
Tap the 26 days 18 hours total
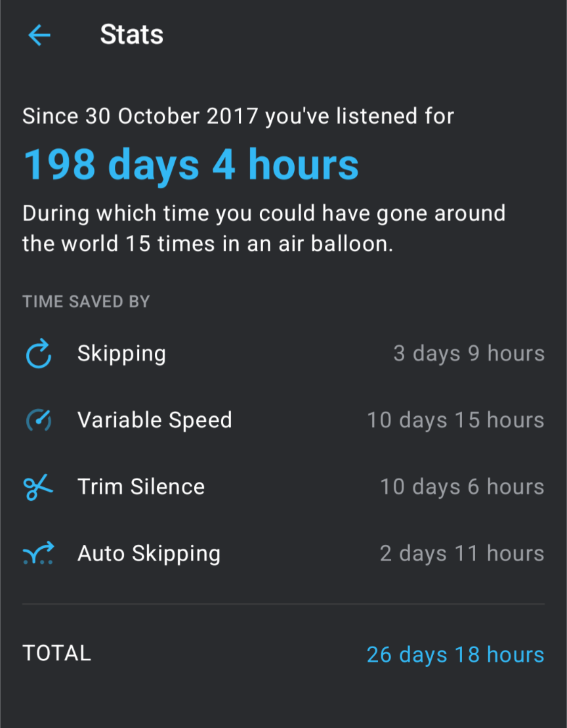(455, 654)
